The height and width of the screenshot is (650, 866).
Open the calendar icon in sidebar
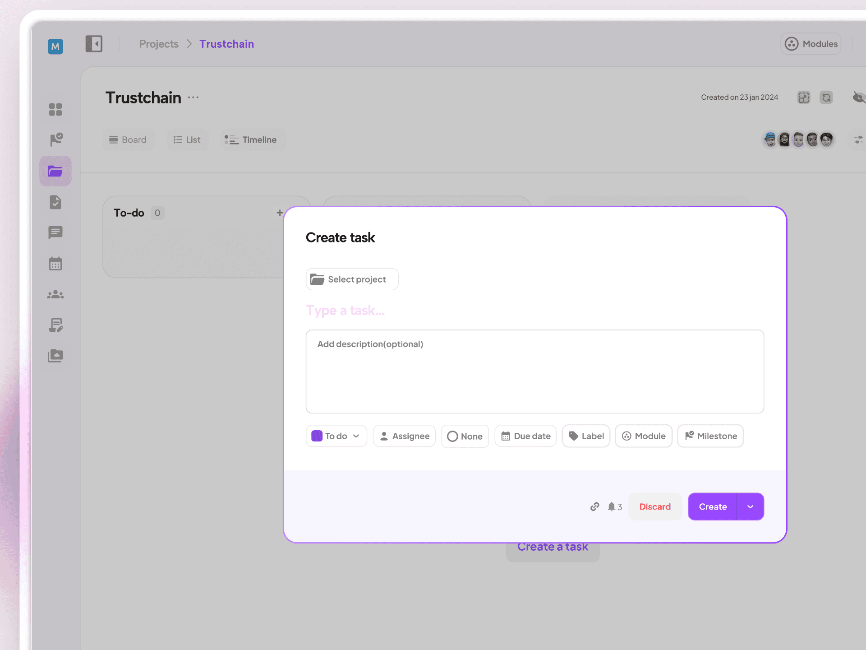(55, 264)
